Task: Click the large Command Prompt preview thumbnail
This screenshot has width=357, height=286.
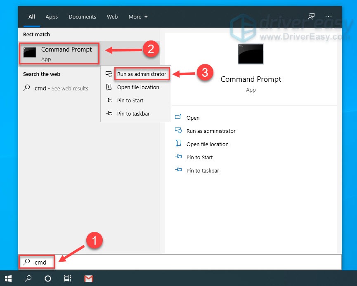Action: point(251,54)
